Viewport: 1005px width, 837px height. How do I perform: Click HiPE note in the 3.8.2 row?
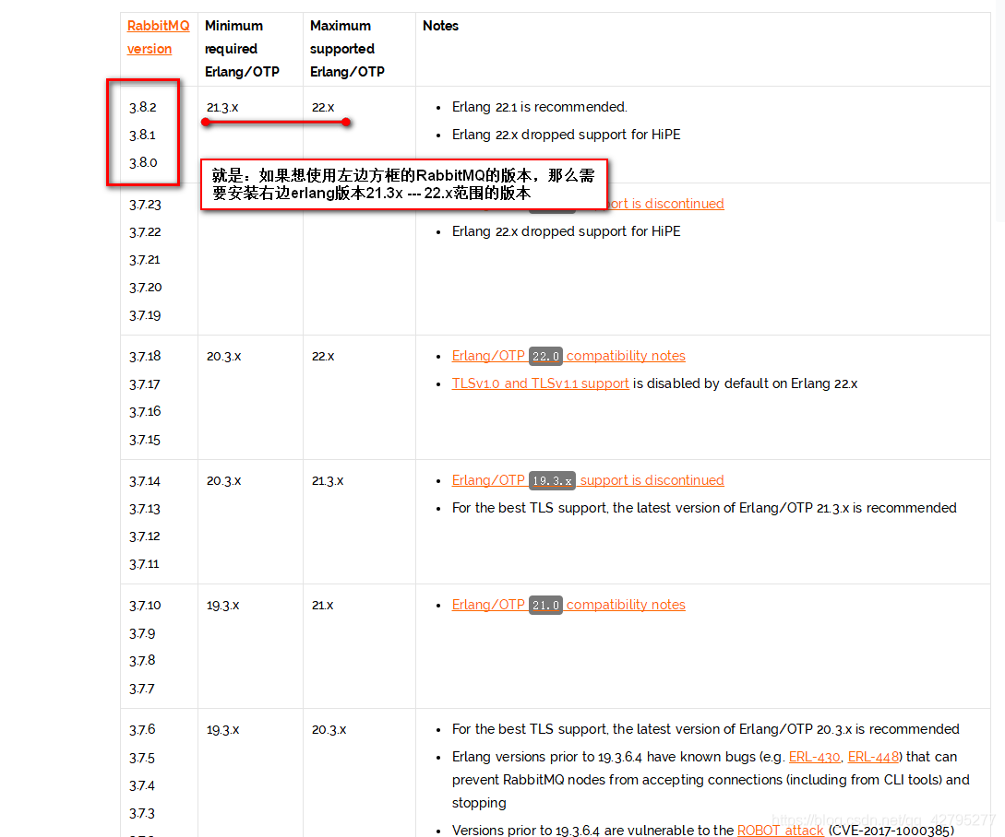pos(566,135)
